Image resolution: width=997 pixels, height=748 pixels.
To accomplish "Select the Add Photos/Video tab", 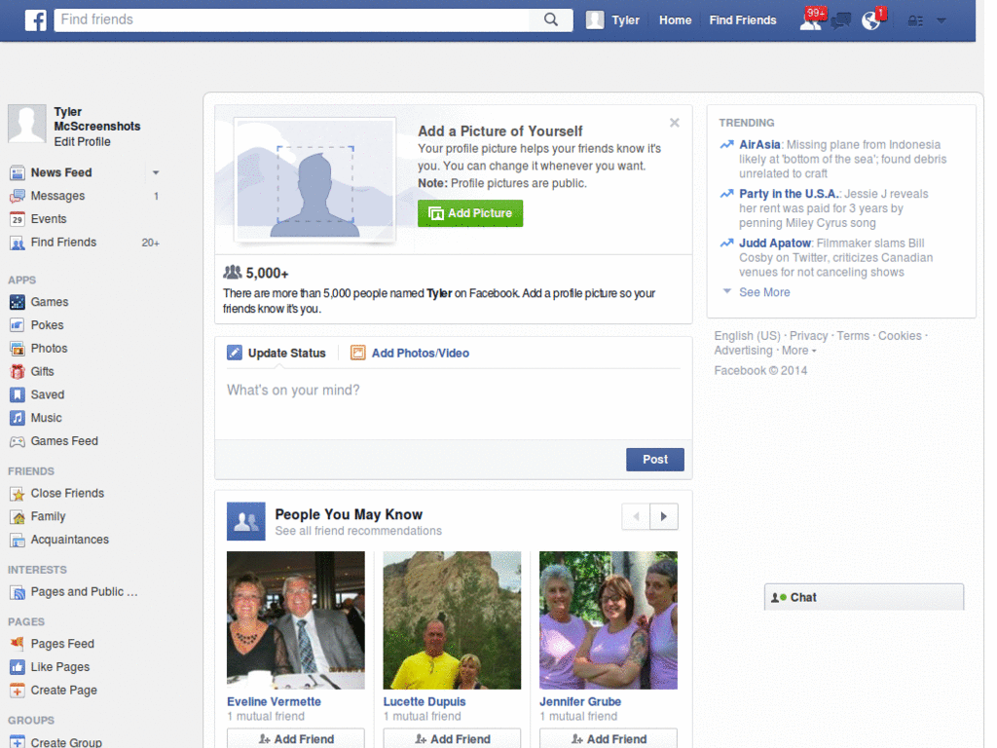I will [x=410, y=353].
